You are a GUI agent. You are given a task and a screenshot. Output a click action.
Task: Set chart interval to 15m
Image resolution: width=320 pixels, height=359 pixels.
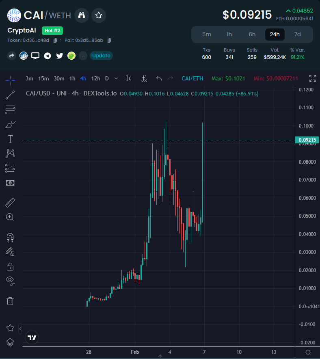pyautogui.click(x=43, y=78)
